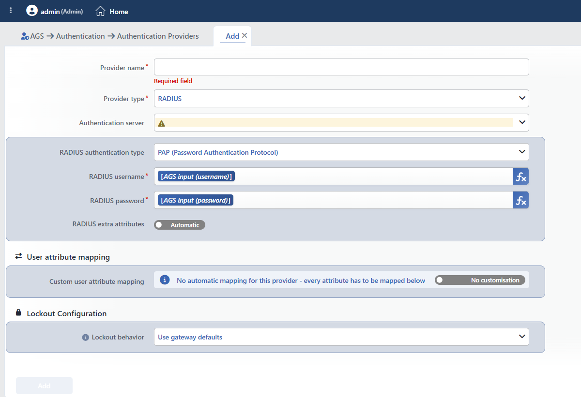Viewport: 581px width, 397px height.
Task: Click the Authentication server warning icon
Action: pos(162,123)
